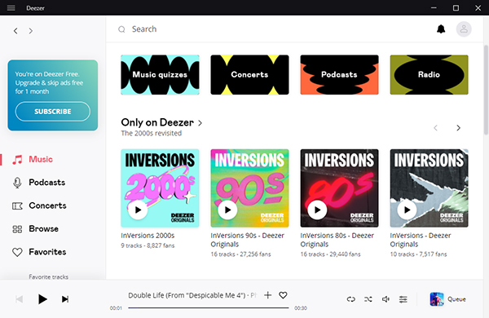This screenshot has height=318, width=489.
Task: Click 'The 2000s revisited' subtitle
Action: click(x=152, y=133)
